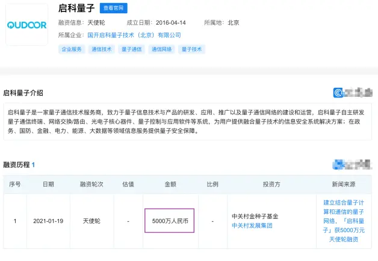Select the 企业服务 tag

(72, 49)
